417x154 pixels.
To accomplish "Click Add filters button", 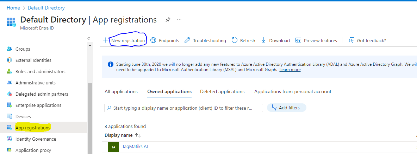I will pyautogui.click(x=286, y=108).
